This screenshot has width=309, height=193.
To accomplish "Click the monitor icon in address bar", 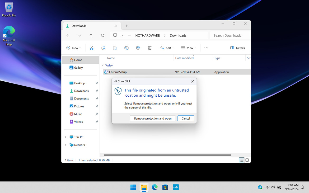I will (x=115, y=35).
